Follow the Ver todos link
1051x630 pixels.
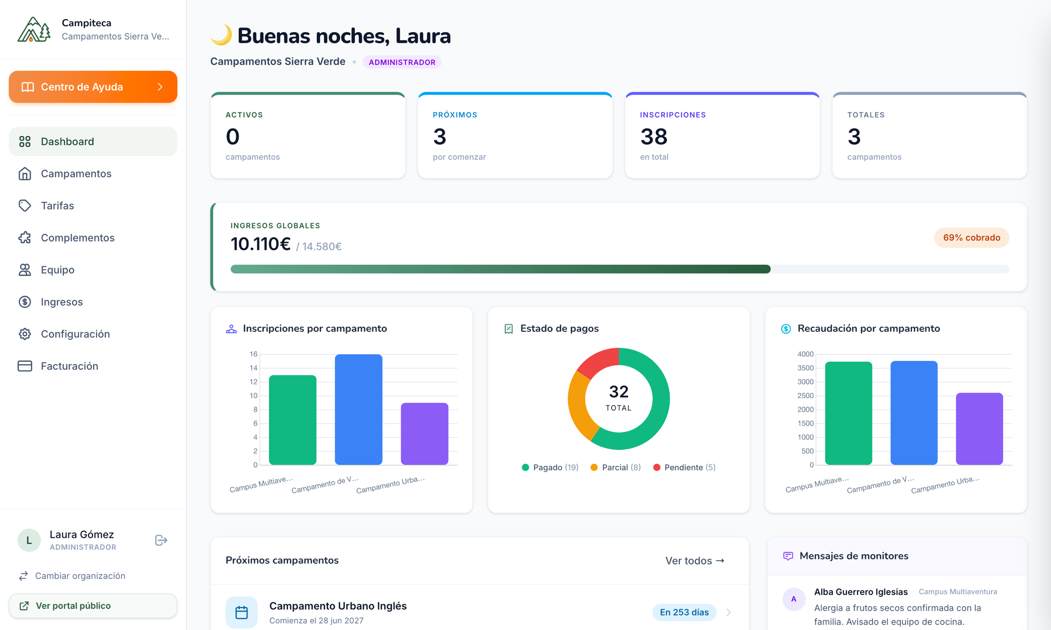click(695, 561)
